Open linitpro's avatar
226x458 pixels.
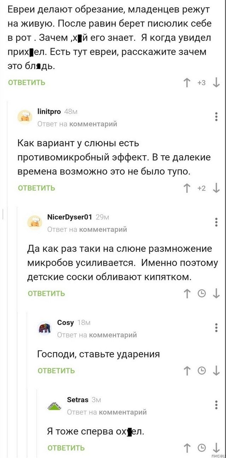[24, 117]
